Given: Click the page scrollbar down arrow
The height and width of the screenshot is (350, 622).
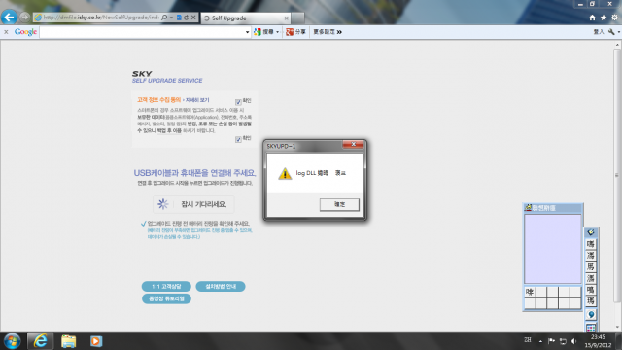Looking at the screenshot, I should coord(617,328).
